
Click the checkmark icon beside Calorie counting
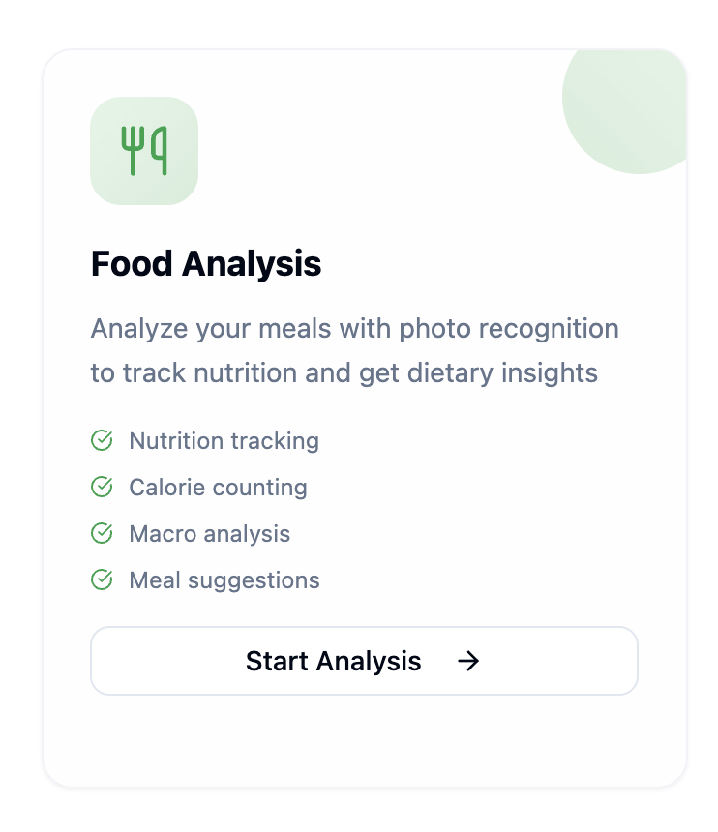pyautogui.click(x=102, y=488)
